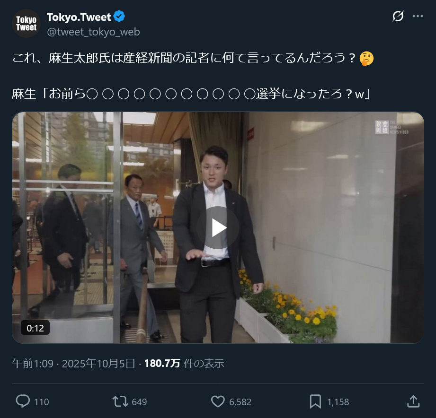This screenshot has height=418, width=436.
Task: View the 180.7万 件の表示 view count
Action: click(x=184, y=363)
